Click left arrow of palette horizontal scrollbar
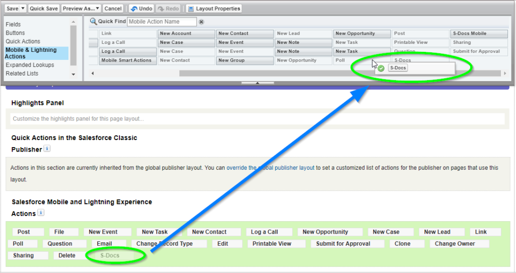The width and height of the screenshot is (516, 273). [x=93, y=74]
